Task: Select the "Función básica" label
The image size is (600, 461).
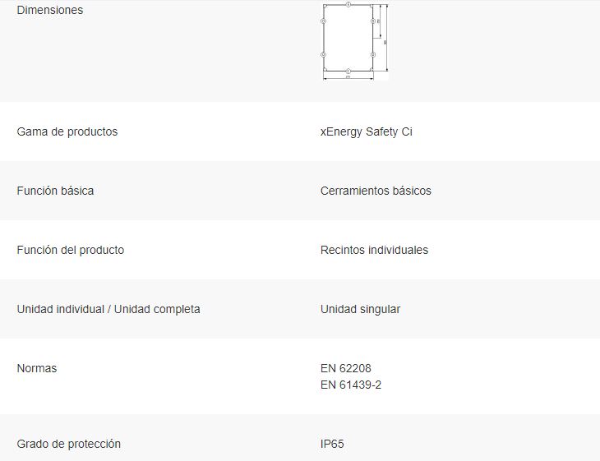Action: (55, 191)
